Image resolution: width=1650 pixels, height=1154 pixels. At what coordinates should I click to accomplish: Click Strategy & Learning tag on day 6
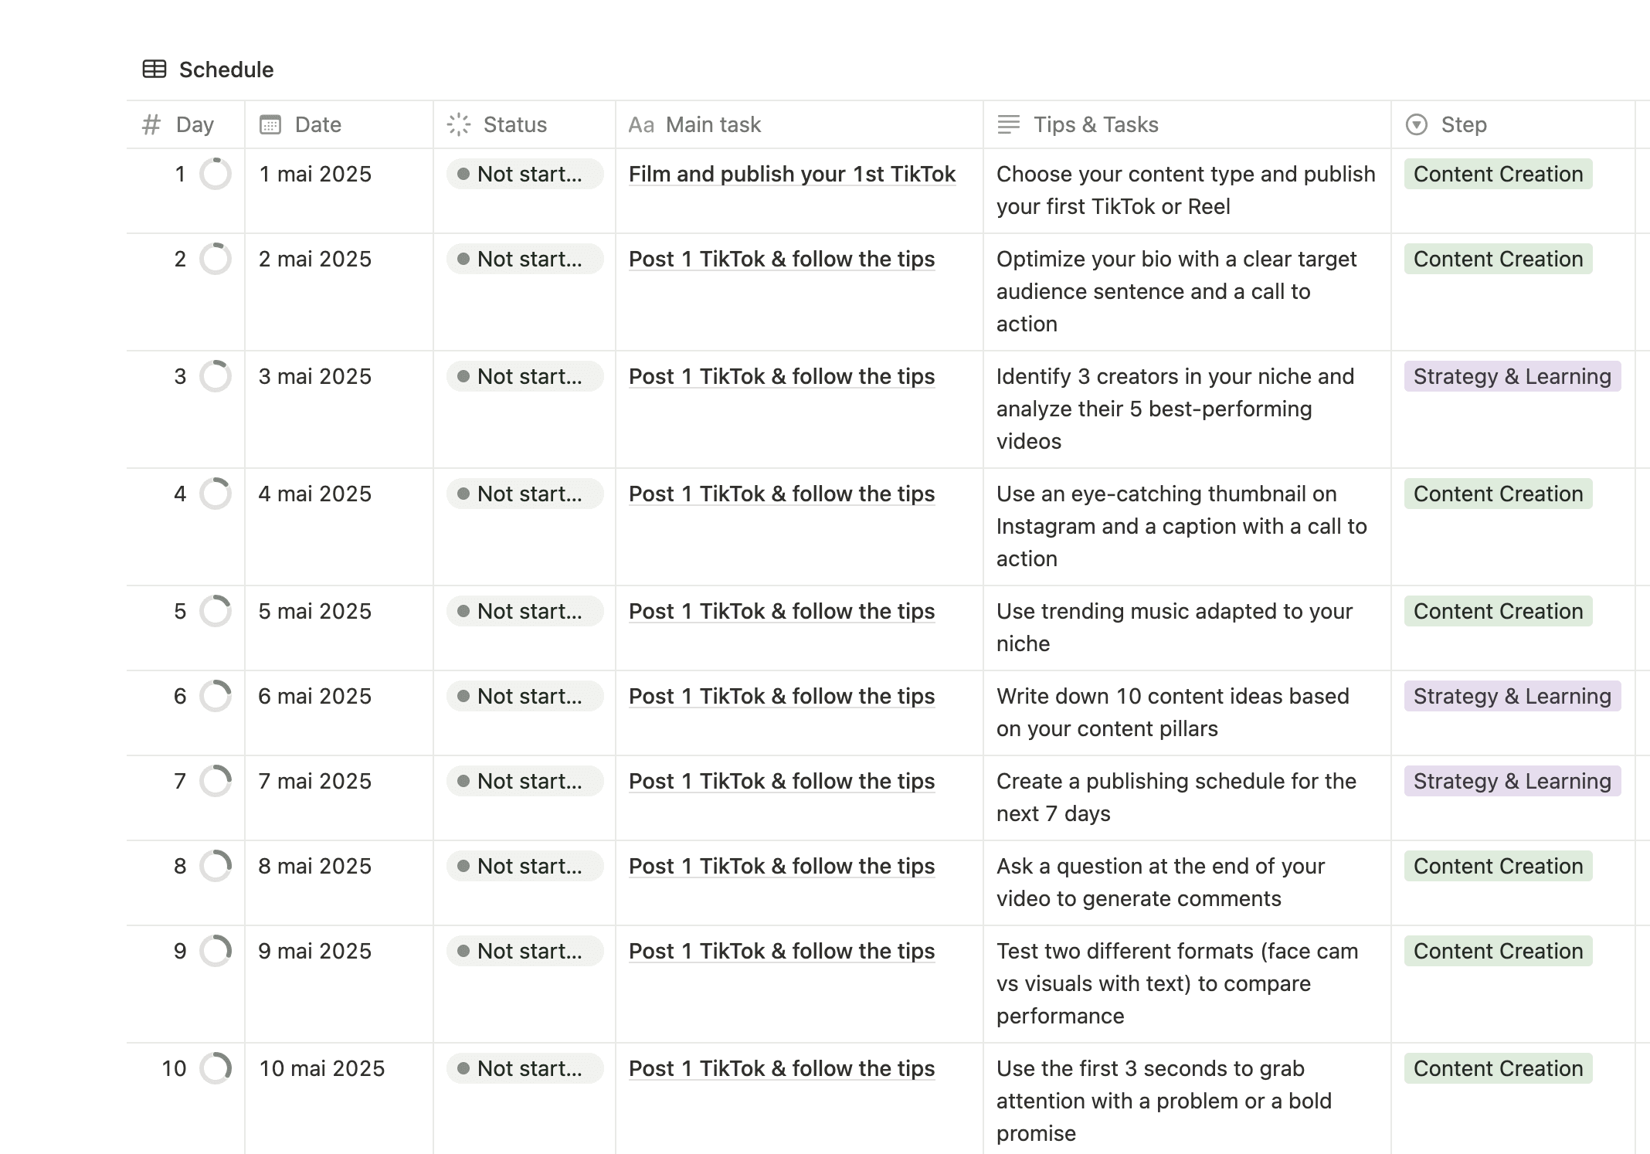point(1512,696)
